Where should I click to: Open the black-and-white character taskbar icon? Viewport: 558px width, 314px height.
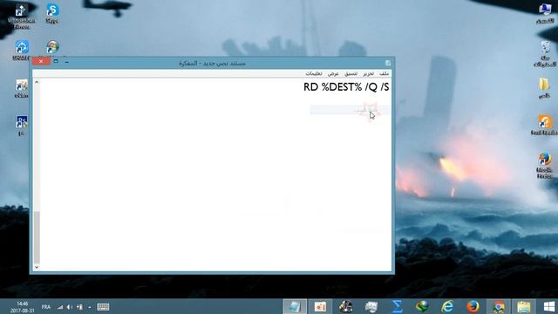(345, 306)
